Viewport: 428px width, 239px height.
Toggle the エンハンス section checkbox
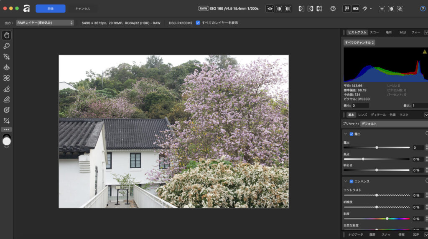[351, 182]
